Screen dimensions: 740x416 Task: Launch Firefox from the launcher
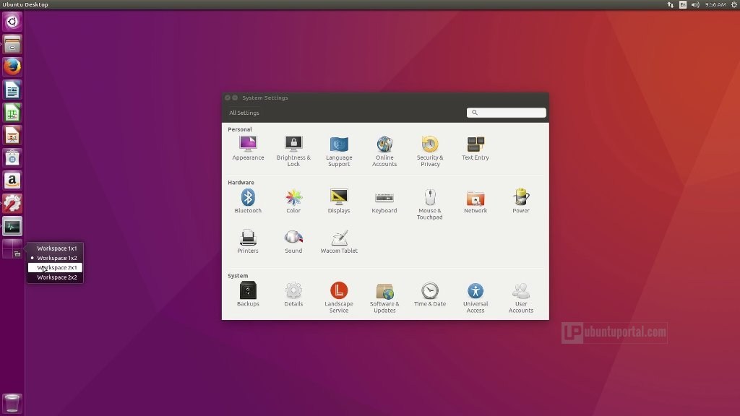coord(12,67)
